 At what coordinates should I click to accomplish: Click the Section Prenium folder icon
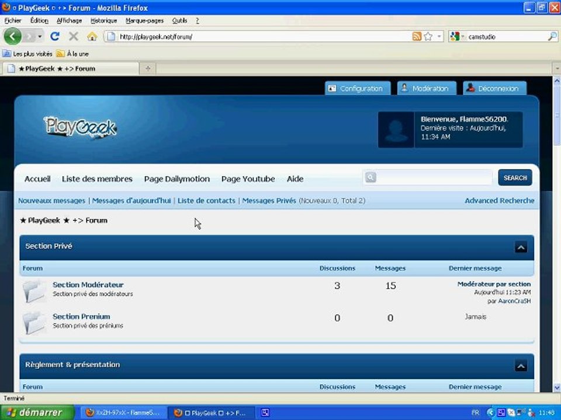coord(34,323)
